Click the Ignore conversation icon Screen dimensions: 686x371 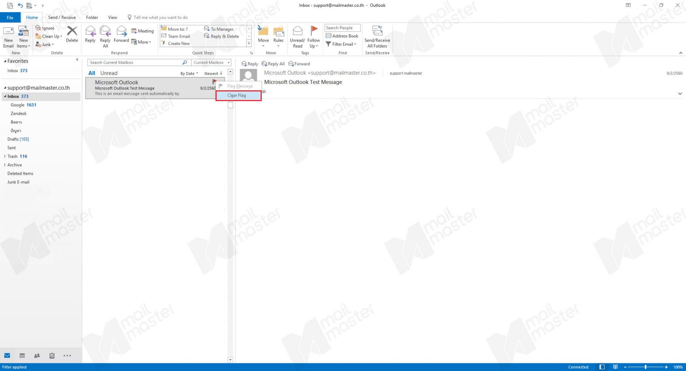pos(45,28)
